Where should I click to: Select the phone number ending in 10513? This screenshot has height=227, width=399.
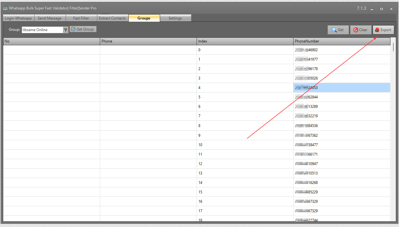coord(342,173)
